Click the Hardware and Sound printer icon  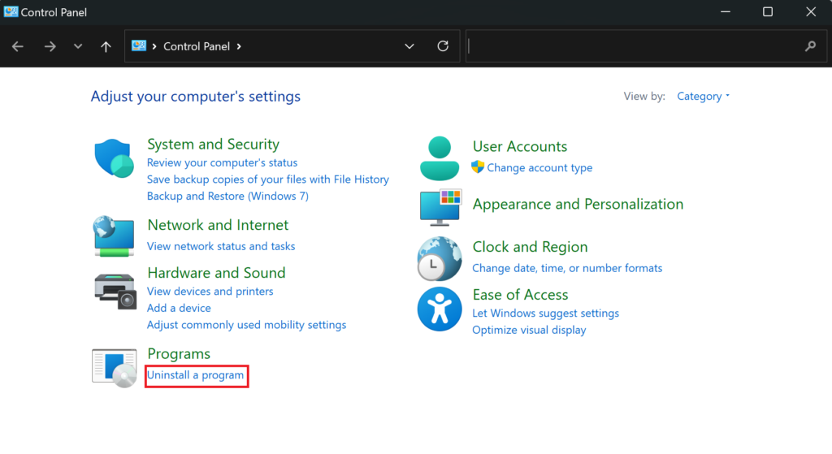click(115, 290)
